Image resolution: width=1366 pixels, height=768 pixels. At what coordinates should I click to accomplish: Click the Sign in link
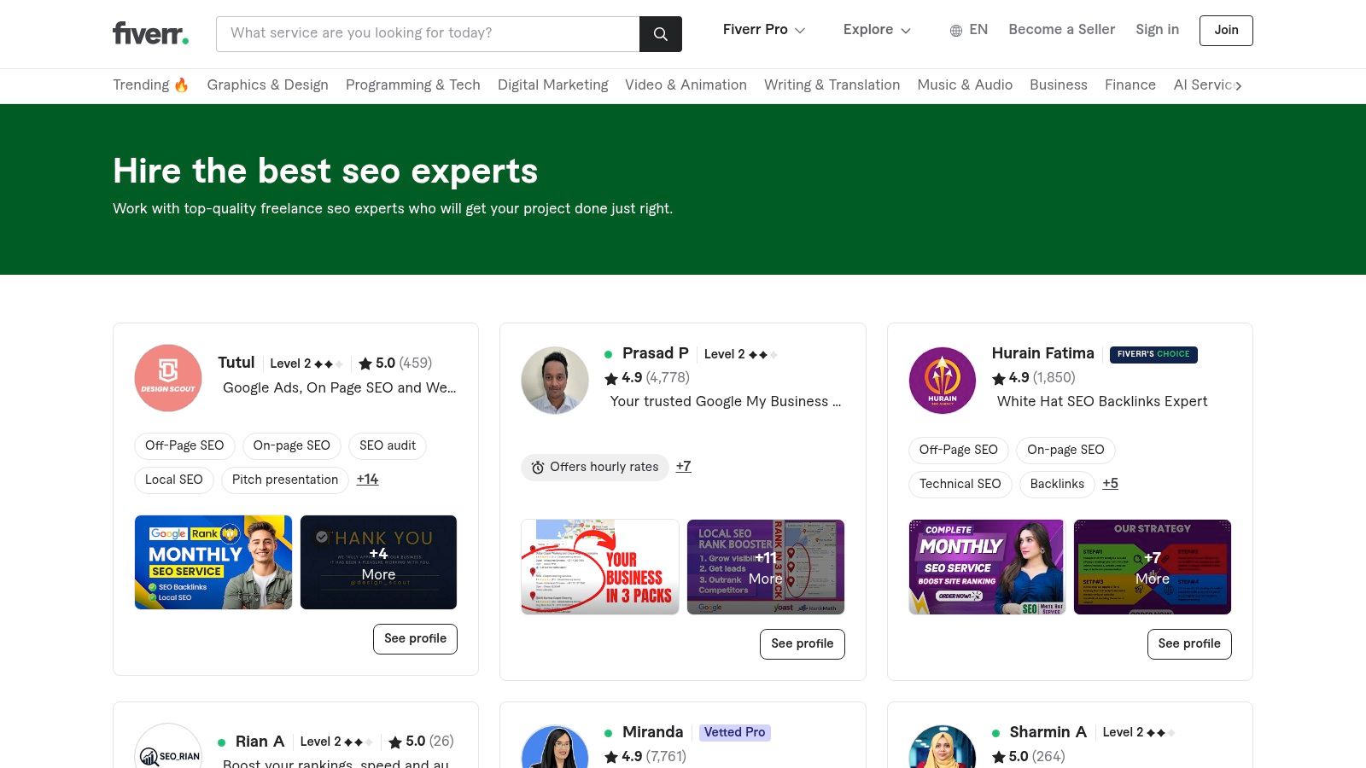pyautogui.click(x=1157, y=30)
